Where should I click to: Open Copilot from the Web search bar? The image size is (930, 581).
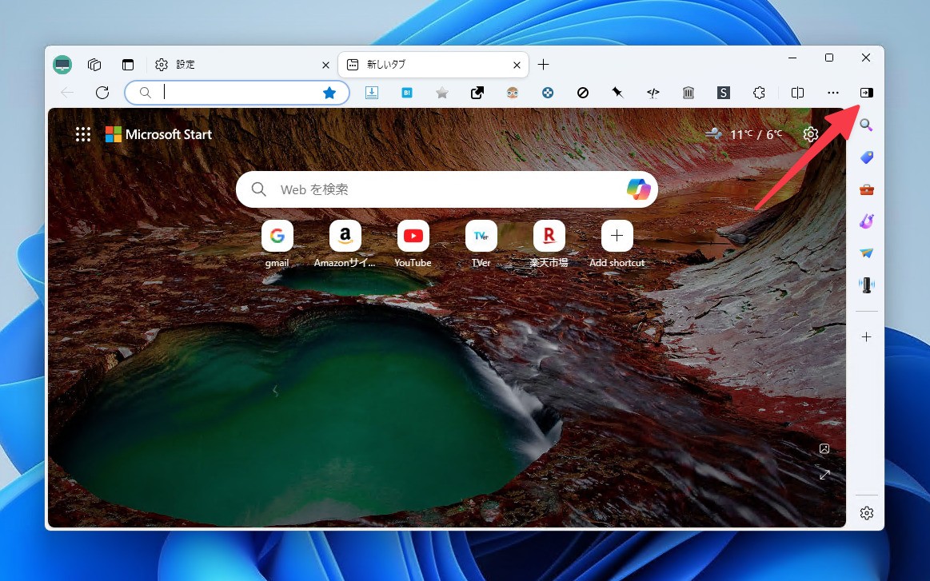[637, 189]
